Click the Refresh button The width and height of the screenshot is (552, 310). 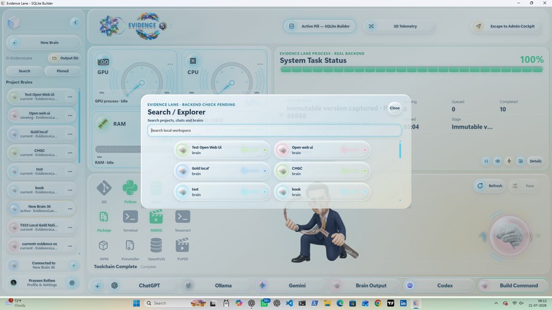pos(490,185)
